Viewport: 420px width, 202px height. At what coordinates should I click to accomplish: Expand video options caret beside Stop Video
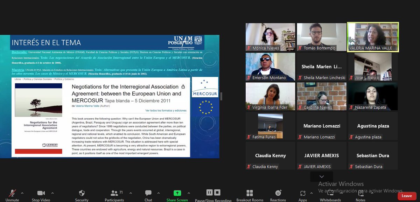[x=52, y=193]
